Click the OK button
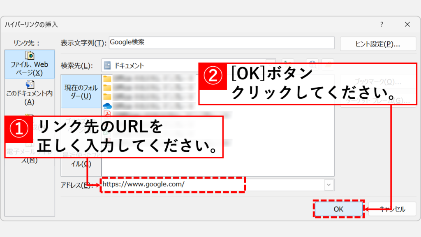Screen dimensions: 421x237 pos(338,209)
